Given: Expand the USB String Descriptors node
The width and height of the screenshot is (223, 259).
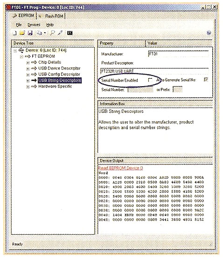Looking at the screenshot, I should coord(28,81).
